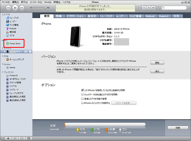Eject the iPhone with the eject icon
This screenshot has height=141, width=191.
tap(30, 52)
